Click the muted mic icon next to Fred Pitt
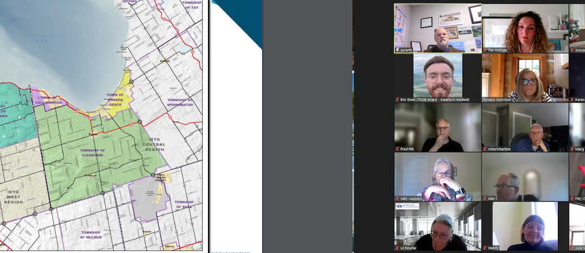Viewport: 585px width, 253px height. [x=397, y=149]
